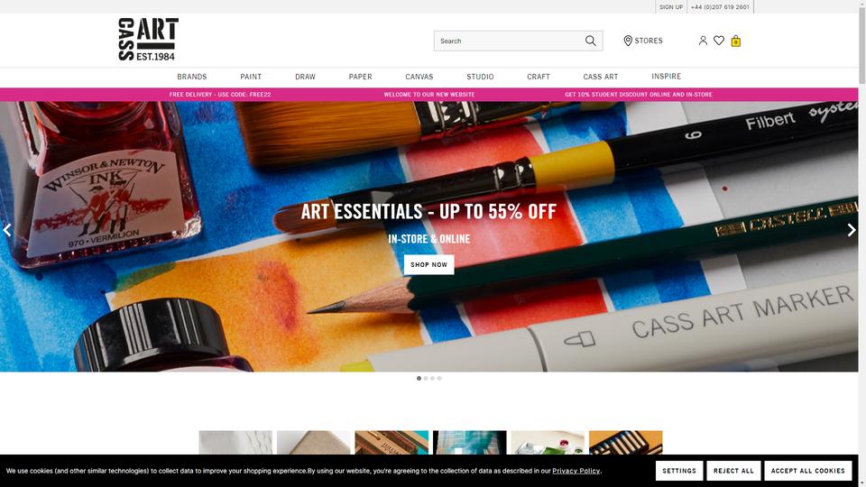
Task: Open the Privacy Policy link
Action: pos(576,471)
